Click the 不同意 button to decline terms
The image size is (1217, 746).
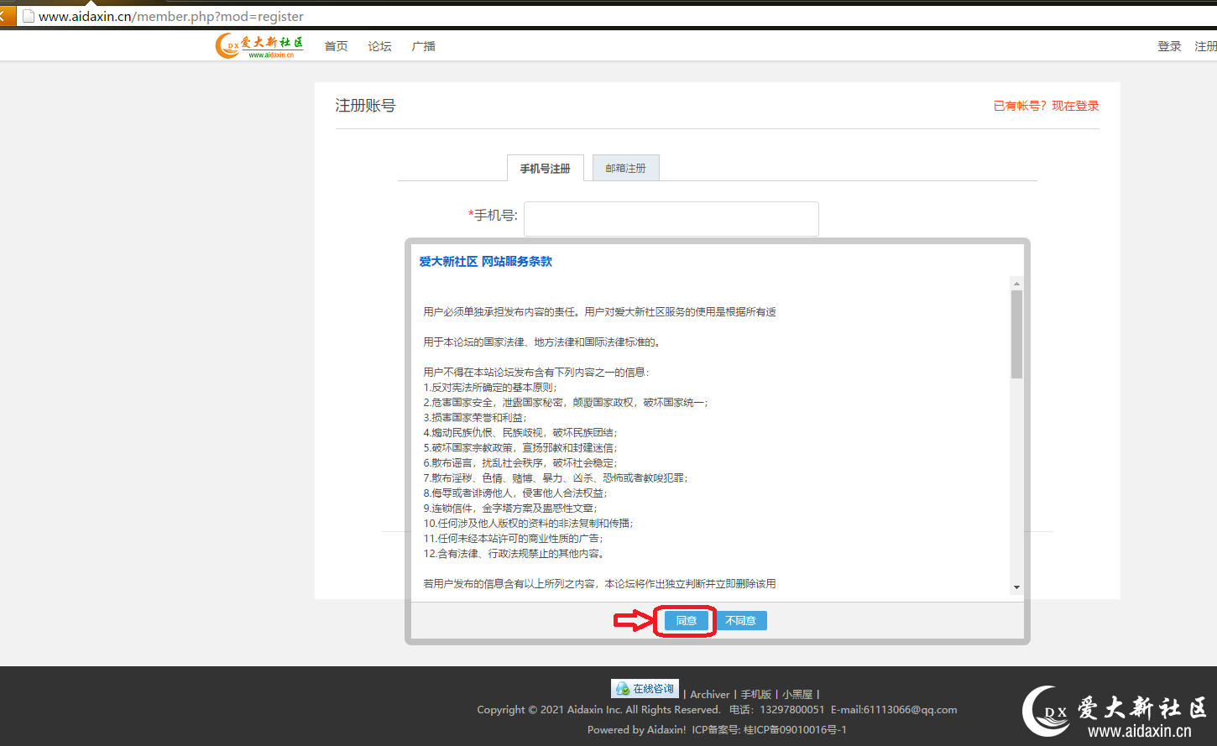point(741,621)
